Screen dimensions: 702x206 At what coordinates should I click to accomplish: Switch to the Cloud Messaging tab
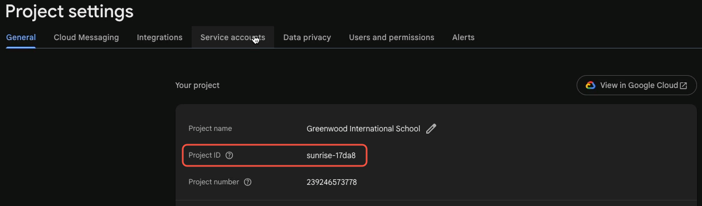(x=86, y=37)
